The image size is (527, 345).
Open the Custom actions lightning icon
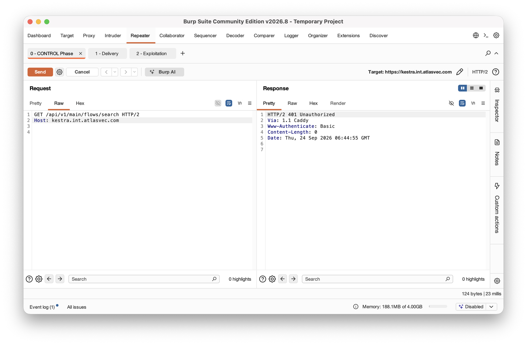pos(497,186)
